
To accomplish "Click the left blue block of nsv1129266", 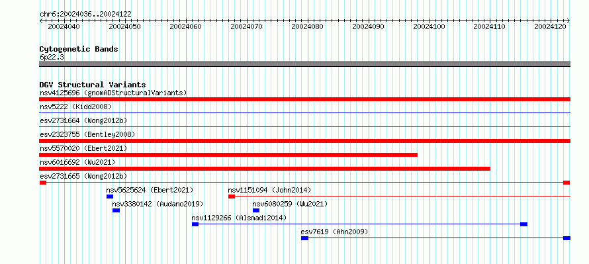I will [195, 224].
